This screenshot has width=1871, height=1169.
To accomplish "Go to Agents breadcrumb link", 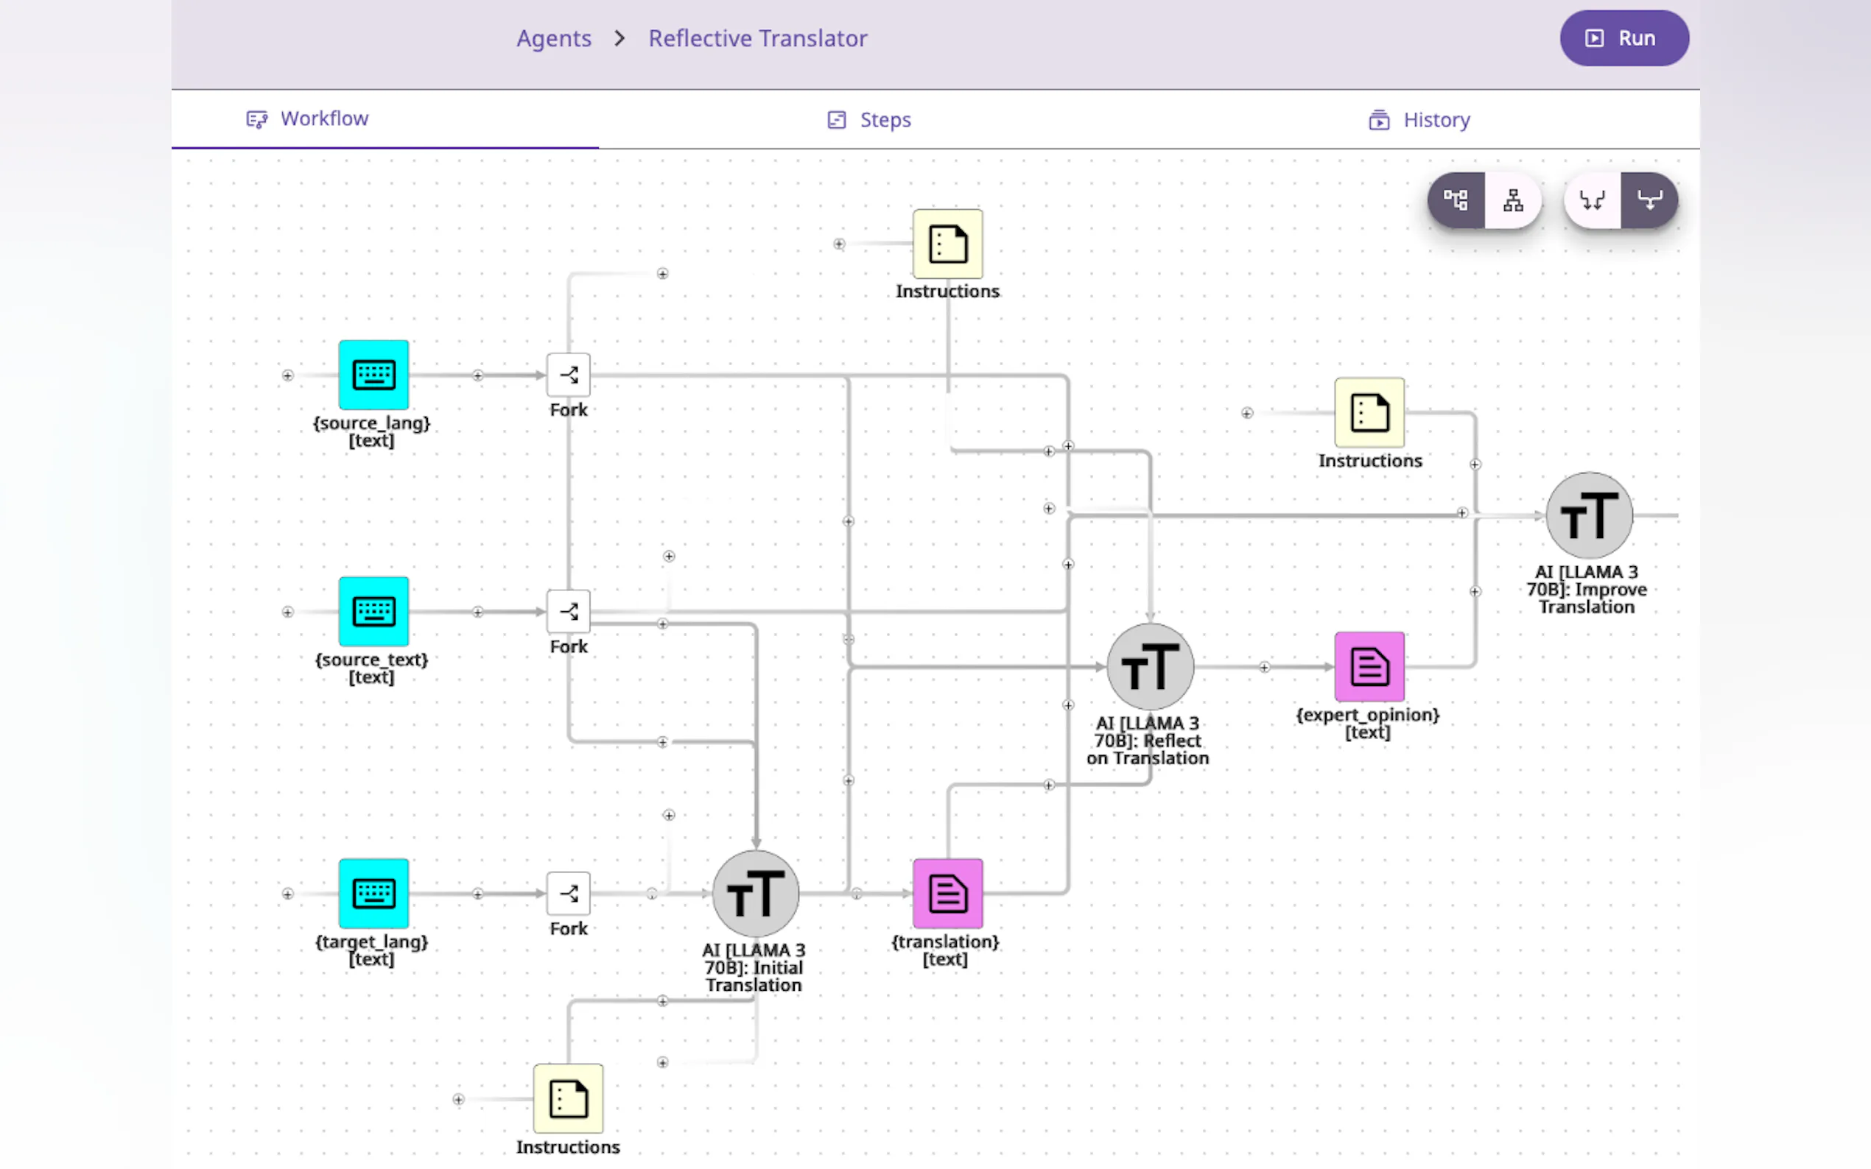I will pos(554,38).
